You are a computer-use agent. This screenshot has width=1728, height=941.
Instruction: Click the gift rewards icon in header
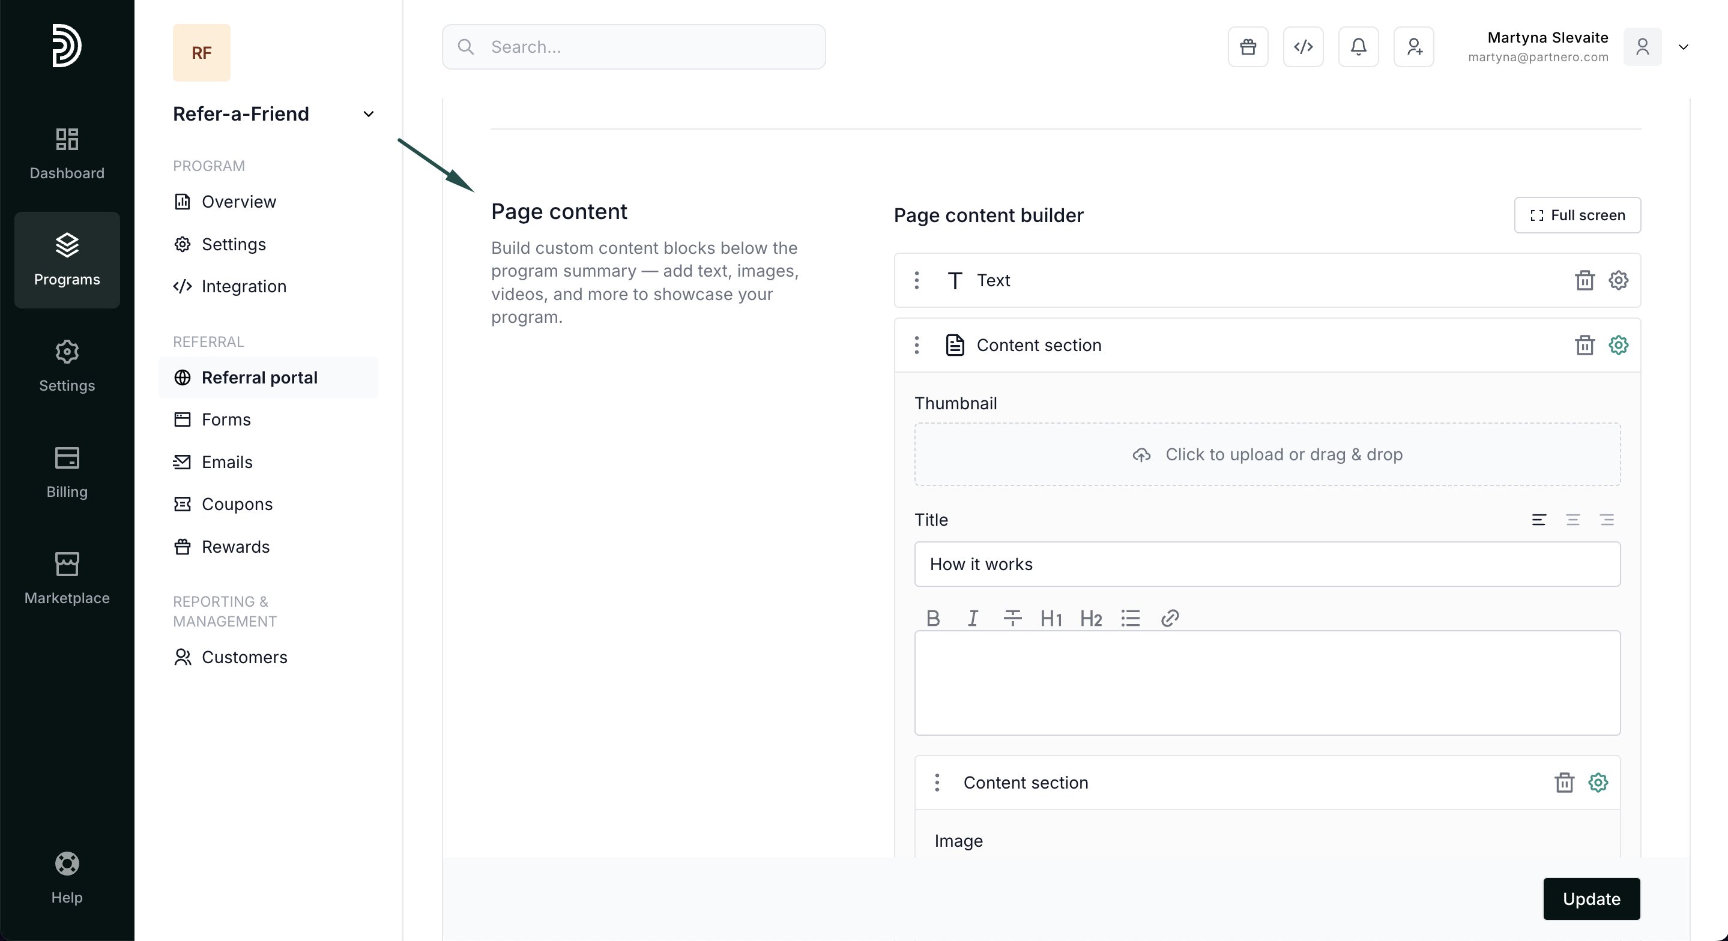pos(1248,47)
